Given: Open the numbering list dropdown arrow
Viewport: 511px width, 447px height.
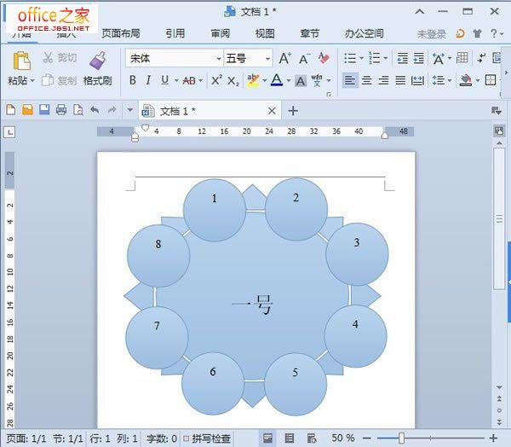Looking at the screenshot, I should 386,59.
